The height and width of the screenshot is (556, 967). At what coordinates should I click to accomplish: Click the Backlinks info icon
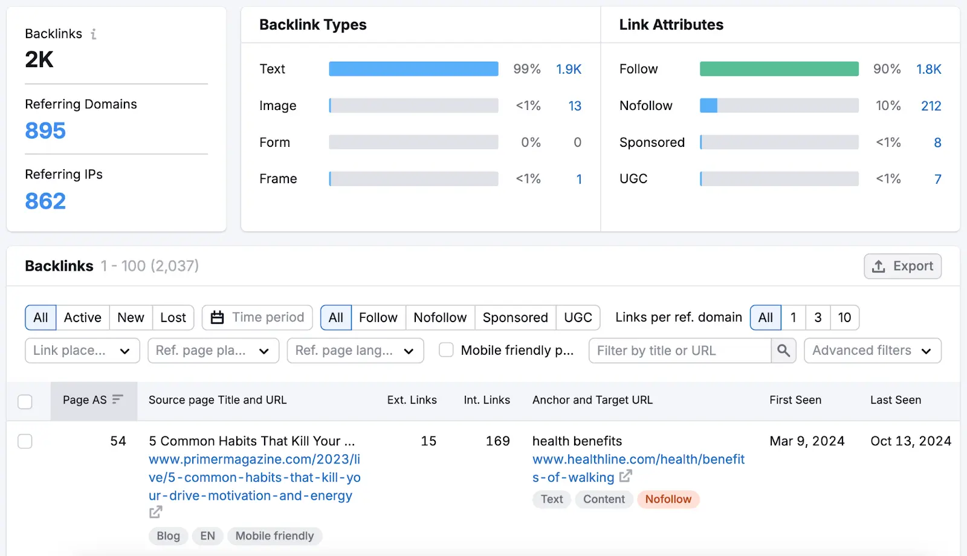pos(93,34)
